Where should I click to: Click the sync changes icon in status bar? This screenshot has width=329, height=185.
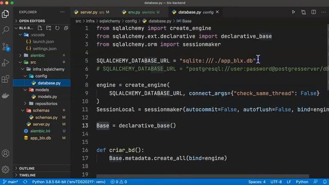tap(25, 182)
